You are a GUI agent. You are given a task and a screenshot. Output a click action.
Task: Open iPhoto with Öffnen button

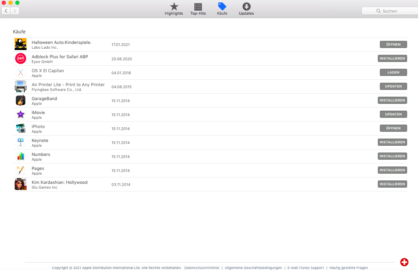[393, 128]
